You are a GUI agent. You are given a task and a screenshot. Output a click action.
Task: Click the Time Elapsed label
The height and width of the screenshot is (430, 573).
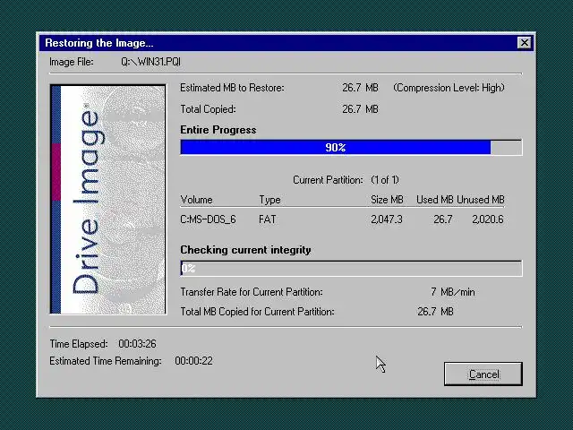click(x=79, y=344)
